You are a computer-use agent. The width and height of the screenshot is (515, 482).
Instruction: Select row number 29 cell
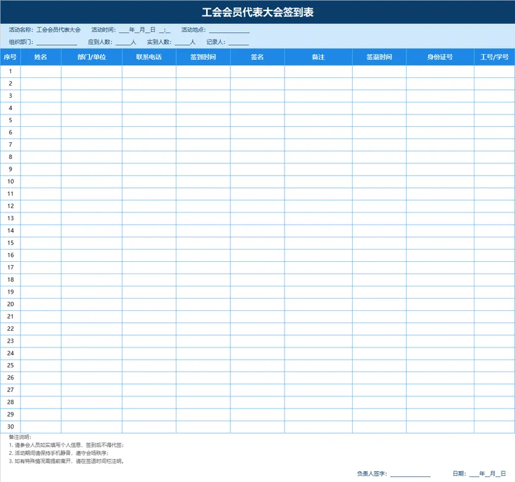[x=10, y=414]
